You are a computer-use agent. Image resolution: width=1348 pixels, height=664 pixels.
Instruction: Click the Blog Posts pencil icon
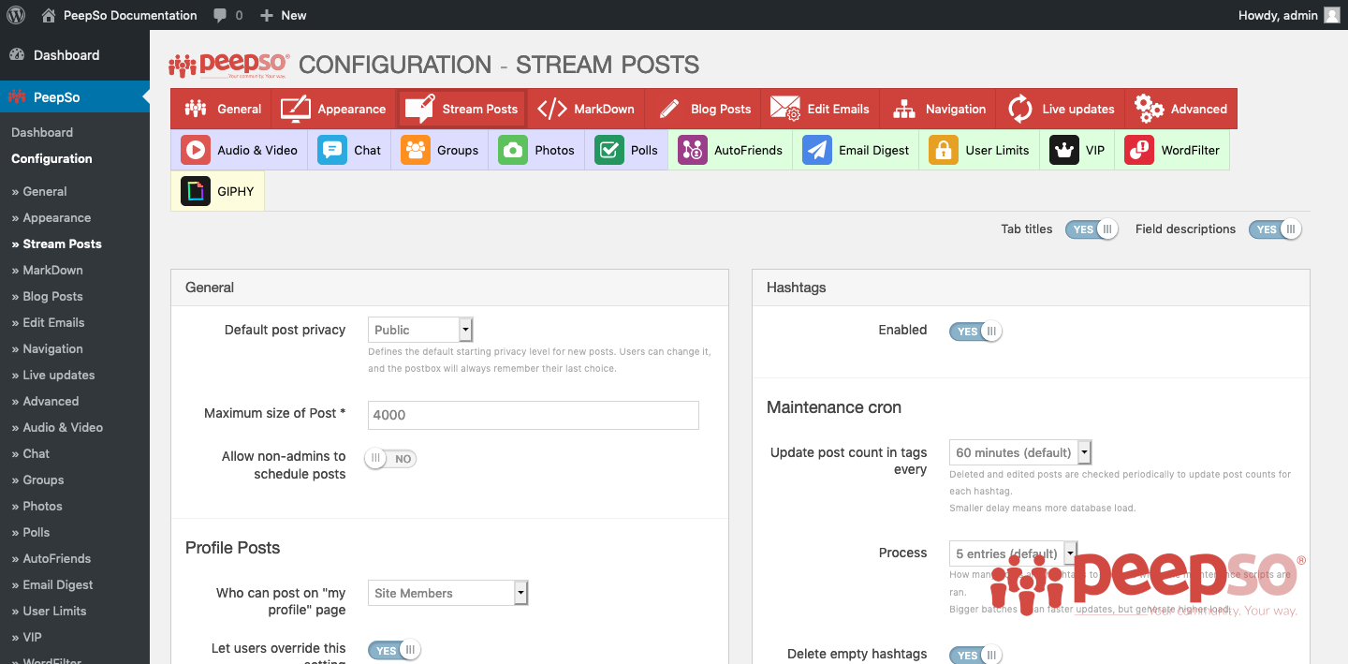[669, 109]
